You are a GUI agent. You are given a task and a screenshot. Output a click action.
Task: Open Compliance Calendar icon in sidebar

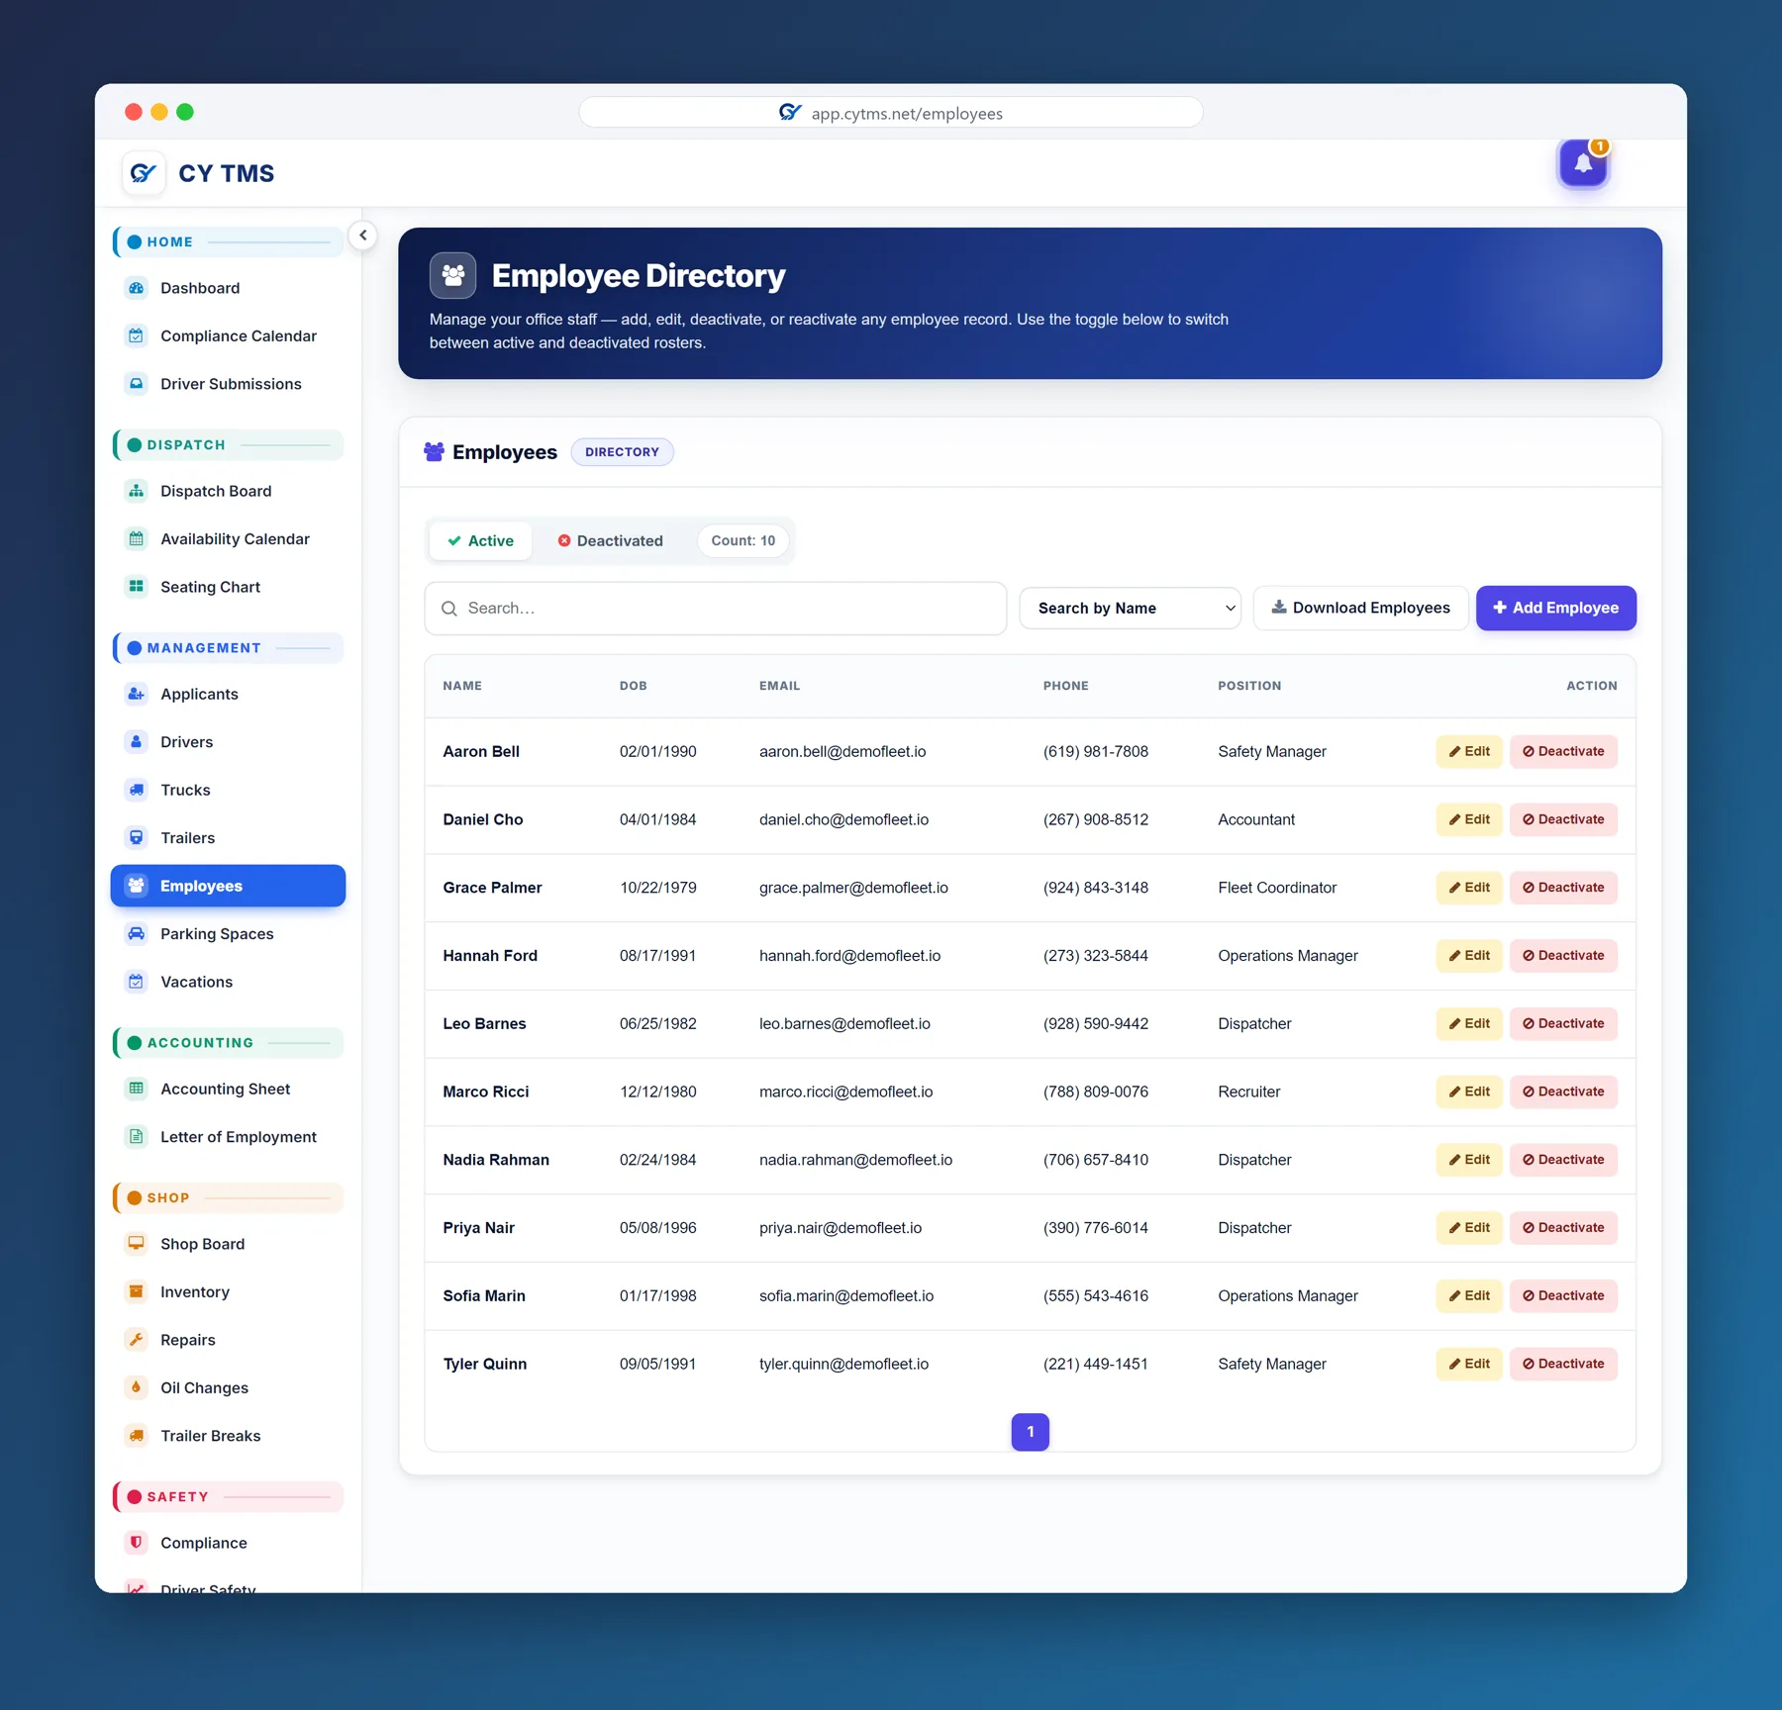click(x=137, y=335)
